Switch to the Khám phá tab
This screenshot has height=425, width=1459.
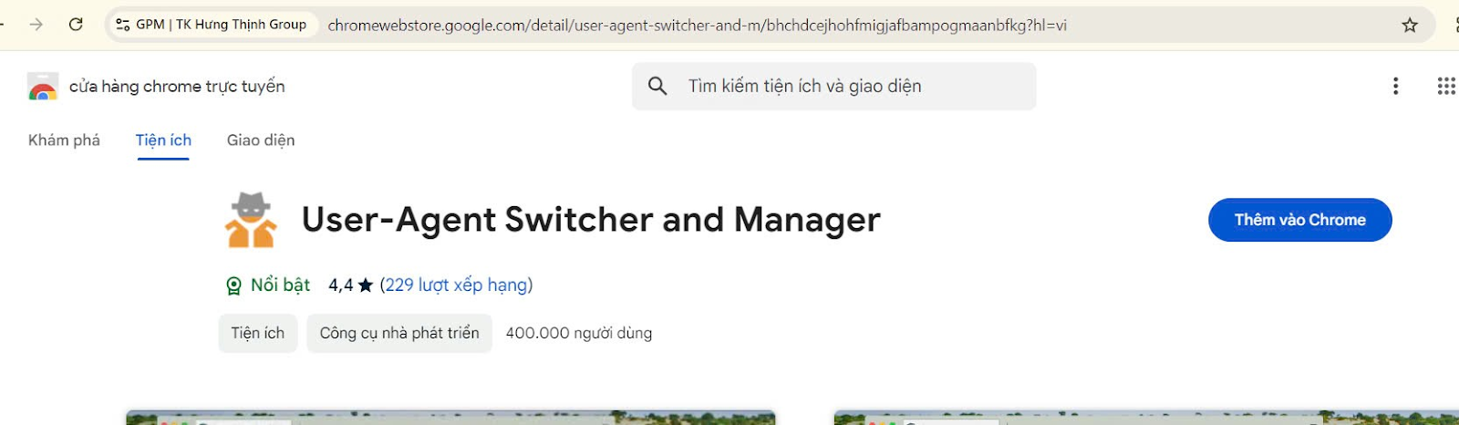64,140
